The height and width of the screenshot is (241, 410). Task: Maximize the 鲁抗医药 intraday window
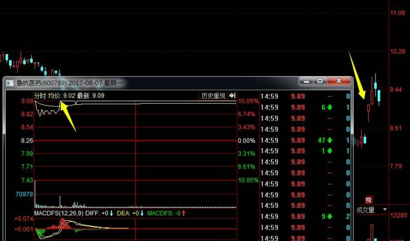(320, 81)
